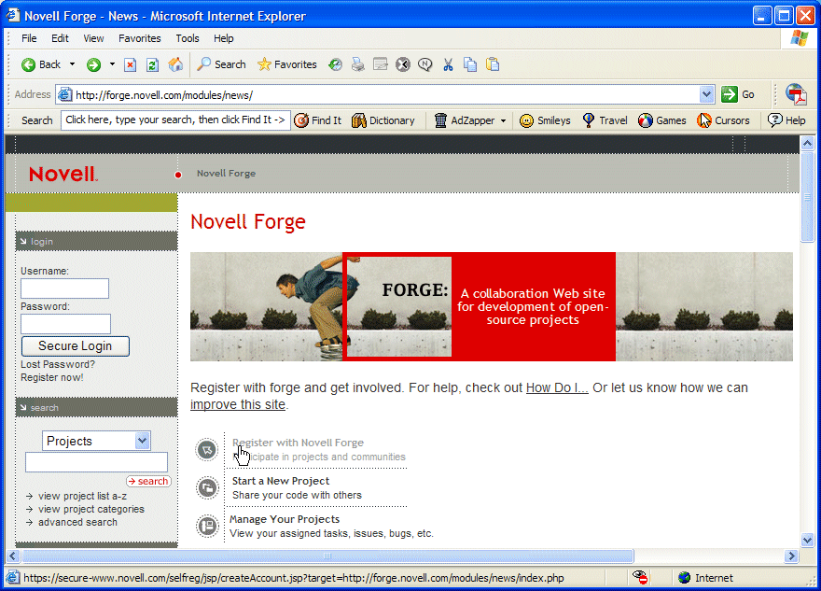Print the page with the printer icon
This screenshot has width=821, height=591.
point(357,64)
